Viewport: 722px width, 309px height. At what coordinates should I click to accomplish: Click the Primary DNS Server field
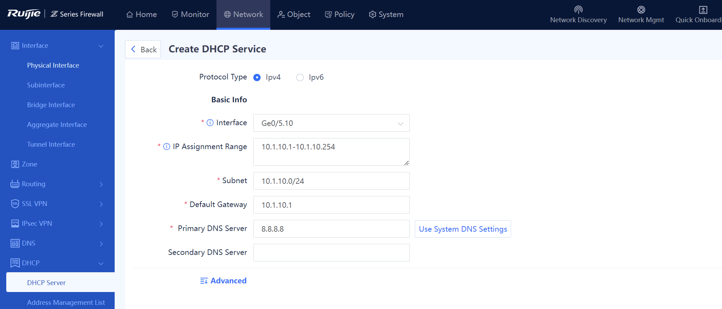[x=331, y=229]
